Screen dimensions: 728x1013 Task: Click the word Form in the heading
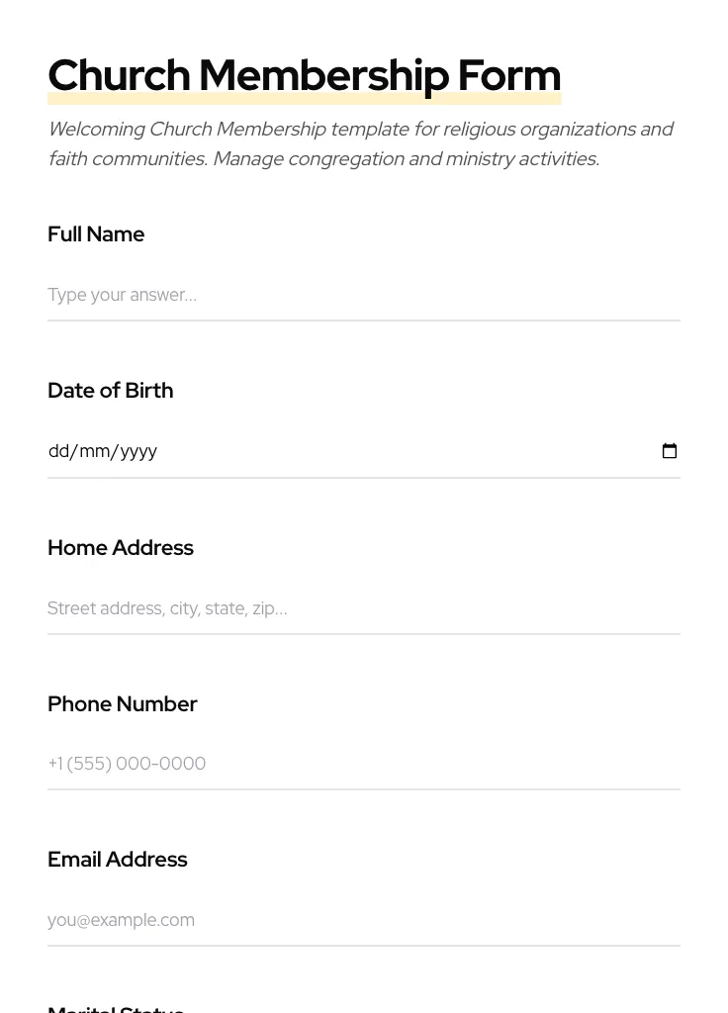tap(508, 75)
